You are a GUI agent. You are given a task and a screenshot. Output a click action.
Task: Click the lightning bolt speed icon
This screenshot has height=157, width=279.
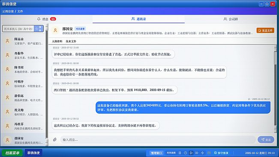202,153
